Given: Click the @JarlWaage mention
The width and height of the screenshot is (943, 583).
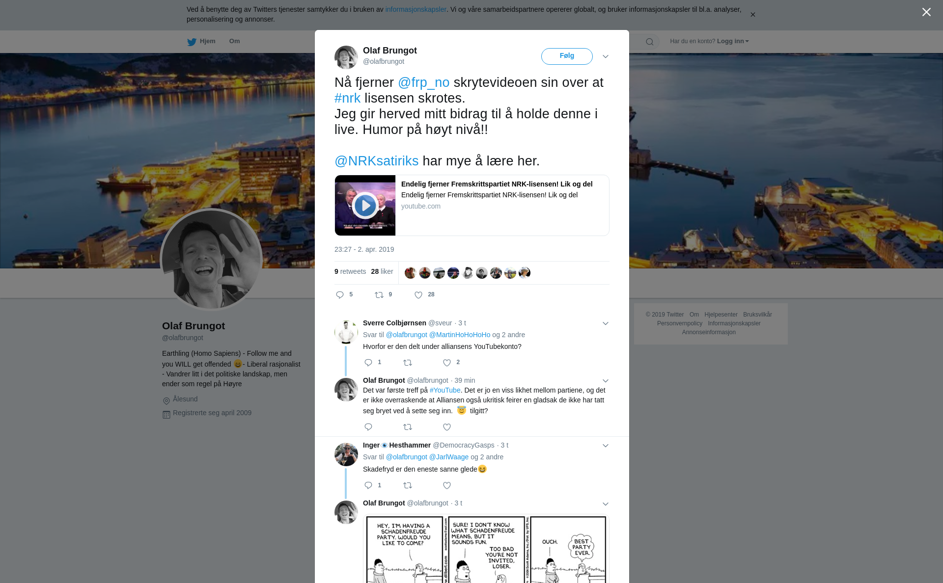Looking at the screenshot, I should click(449, 457).
